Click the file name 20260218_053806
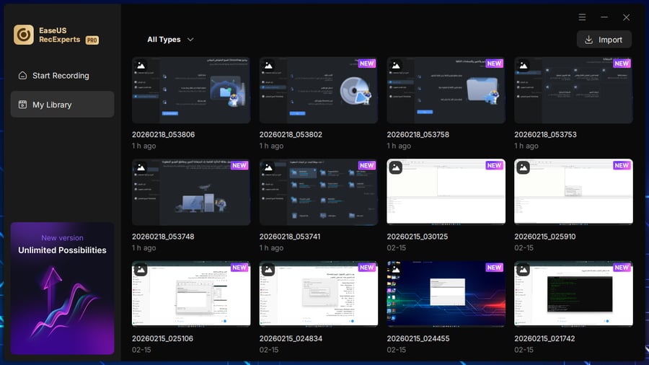649x365 pixels. click(163, 134)
